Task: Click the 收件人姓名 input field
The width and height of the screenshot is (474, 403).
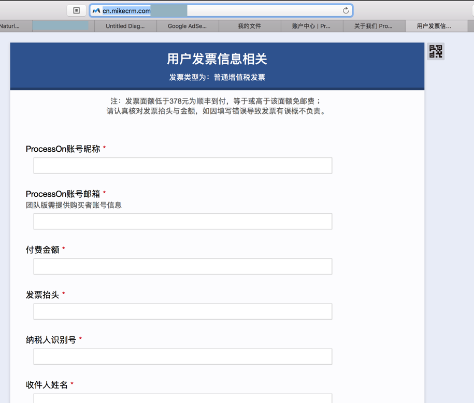Action: [x=183, y=398]
